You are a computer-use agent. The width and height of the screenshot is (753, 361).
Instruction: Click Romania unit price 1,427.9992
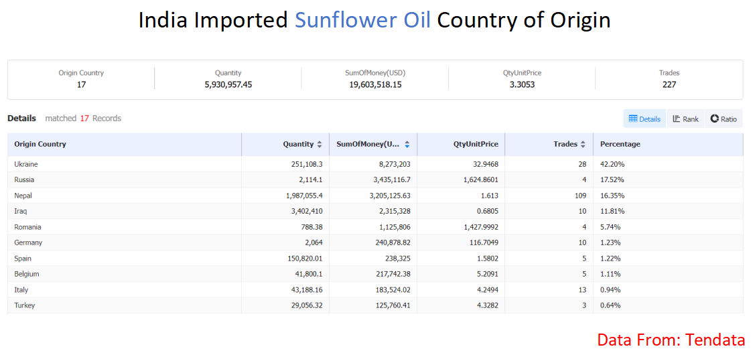pyautogui.click(x=480, y=227)
